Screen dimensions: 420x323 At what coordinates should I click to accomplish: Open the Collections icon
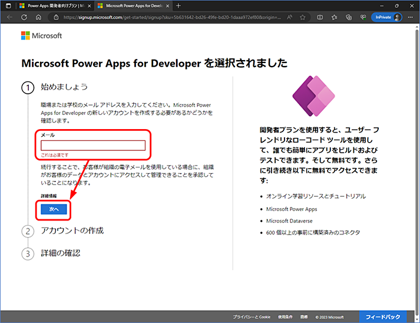(x=349, y=17)
